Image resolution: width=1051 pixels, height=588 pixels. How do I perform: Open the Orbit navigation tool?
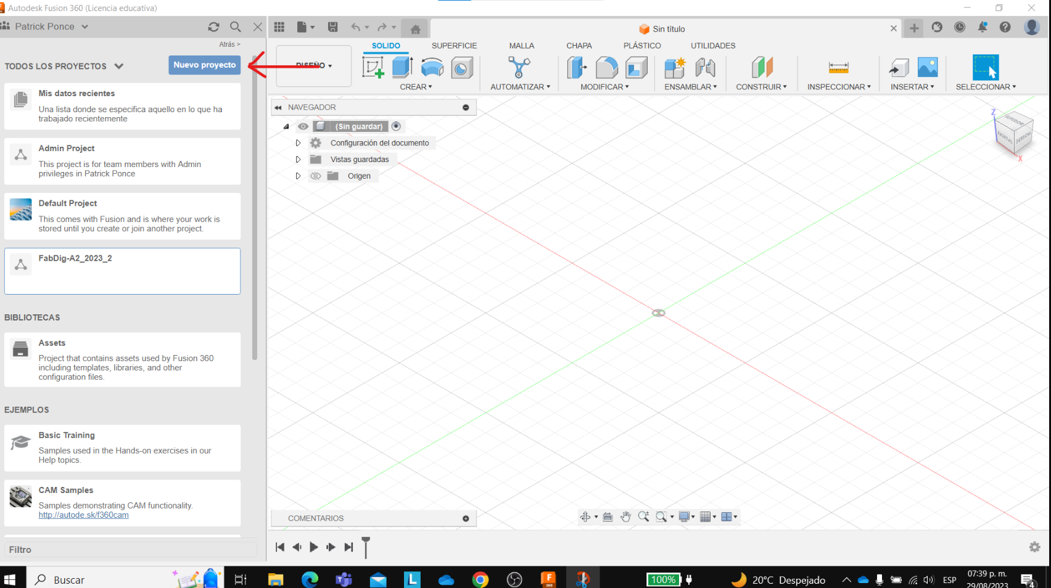tap(585, 517)
